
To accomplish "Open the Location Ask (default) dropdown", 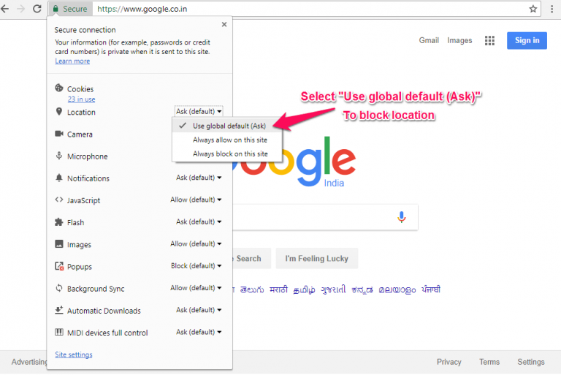I will point(199,111).
